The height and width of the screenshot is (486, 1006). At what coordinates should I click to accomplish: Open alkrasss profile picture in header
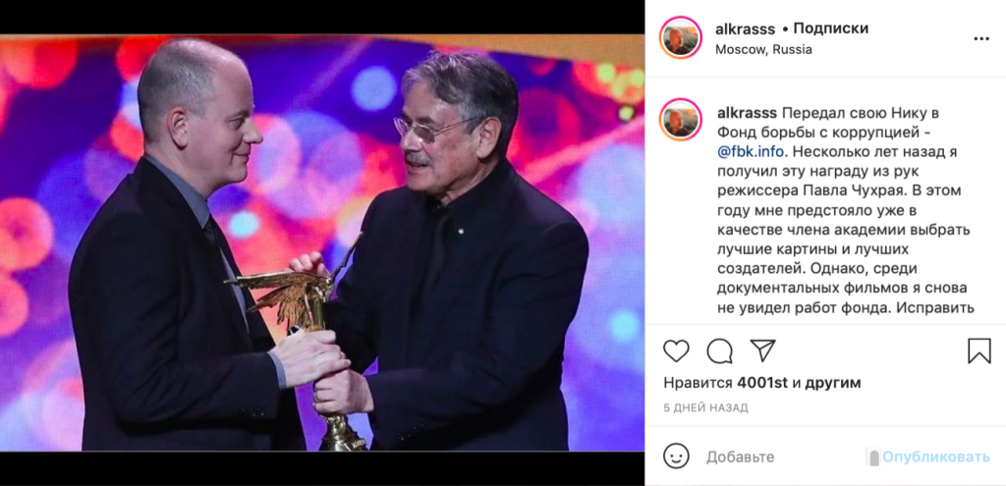tap(680, 38)
